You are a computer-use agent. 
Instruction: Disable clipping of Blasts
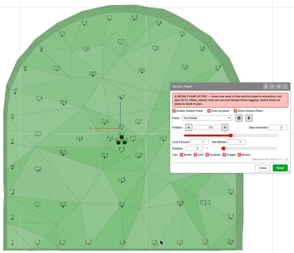click(181, 155)
